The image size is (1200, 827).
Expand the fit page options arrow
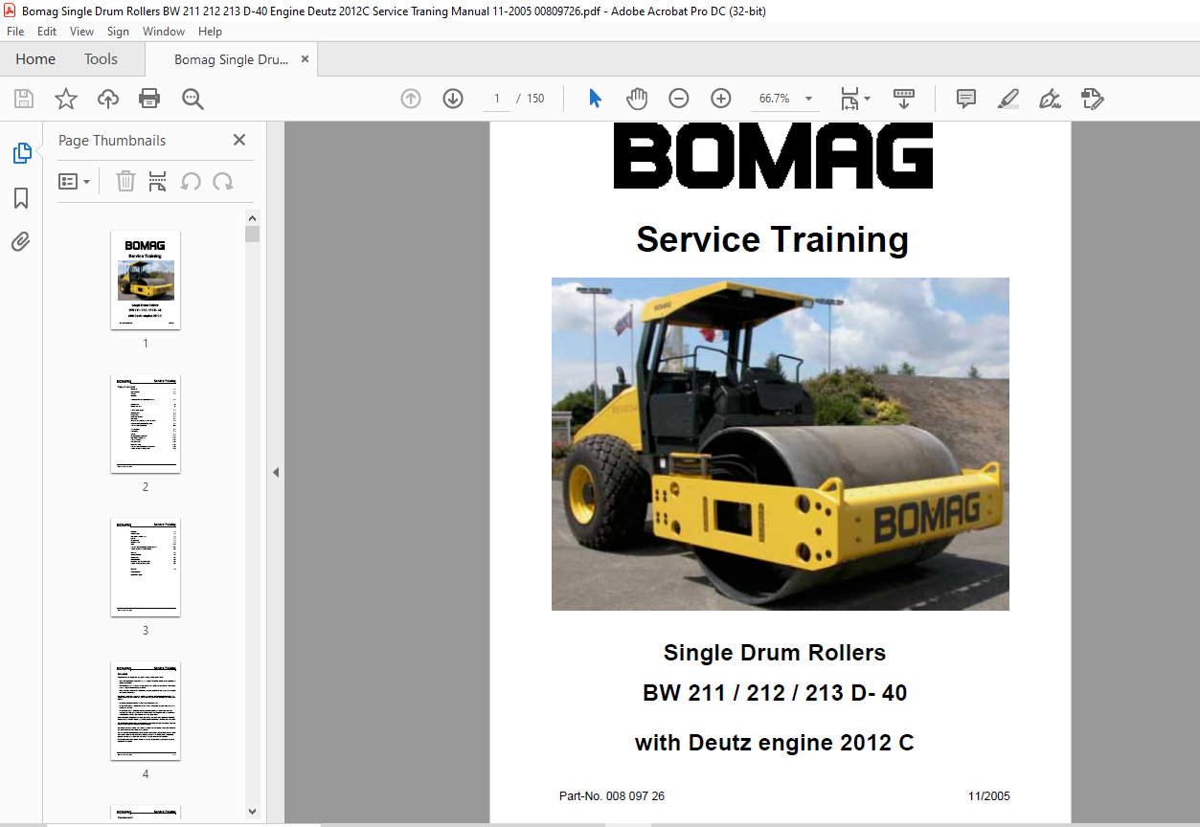point(868,99)
